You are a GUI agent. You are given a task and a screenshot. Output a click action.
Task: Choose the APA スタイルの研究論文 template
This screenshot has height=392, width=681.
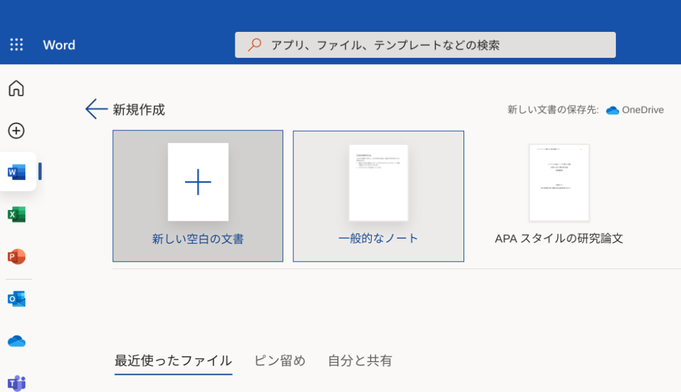click(x=559, y=196)
